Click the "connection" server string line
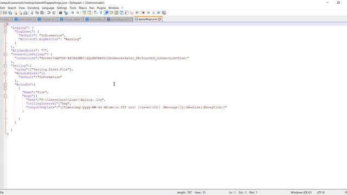347x195 pixels. 102,58
